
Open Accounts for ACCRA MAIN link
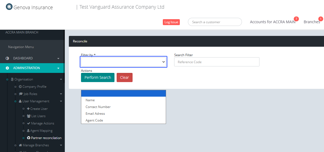tap(272, 22)
